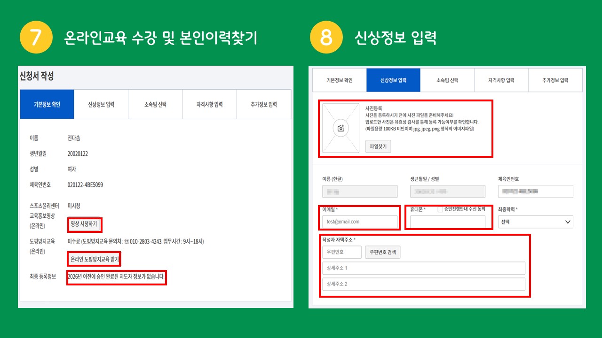Focus the 이메일 input field
Screen dimensions: 602x338
360,222
